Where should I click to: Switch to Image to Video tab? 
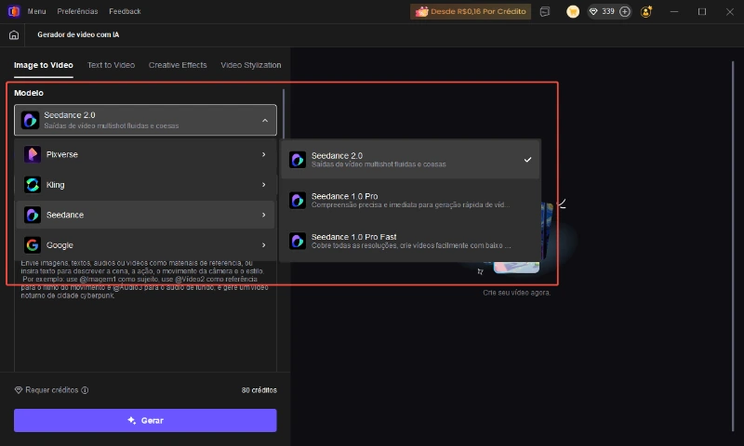point(43,65)
